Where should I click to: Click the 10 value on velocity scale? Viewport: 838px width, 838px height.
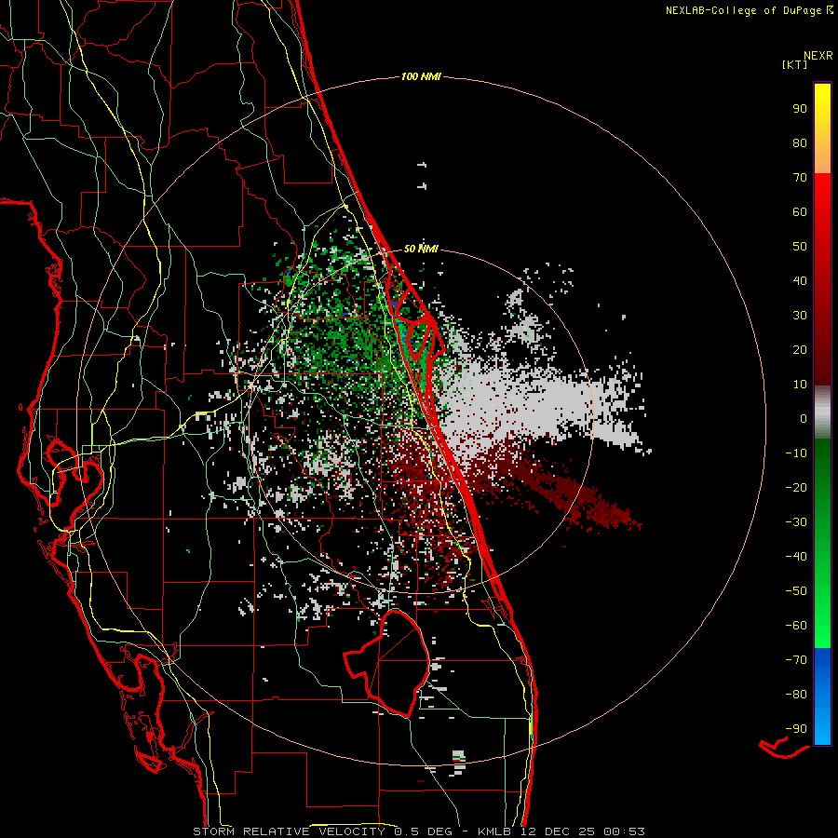click(x=800, y=385)
